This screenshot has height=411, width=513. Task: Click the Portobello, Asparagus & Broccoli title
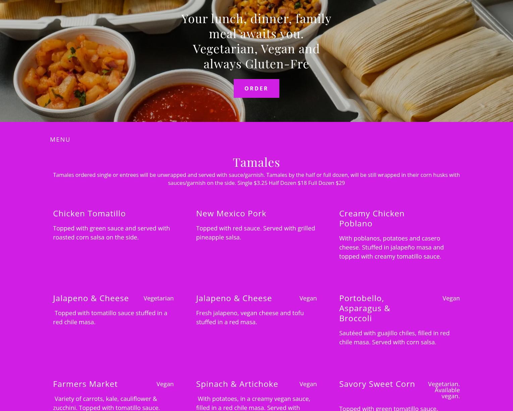pyautogui.click(x=365, y=308)
